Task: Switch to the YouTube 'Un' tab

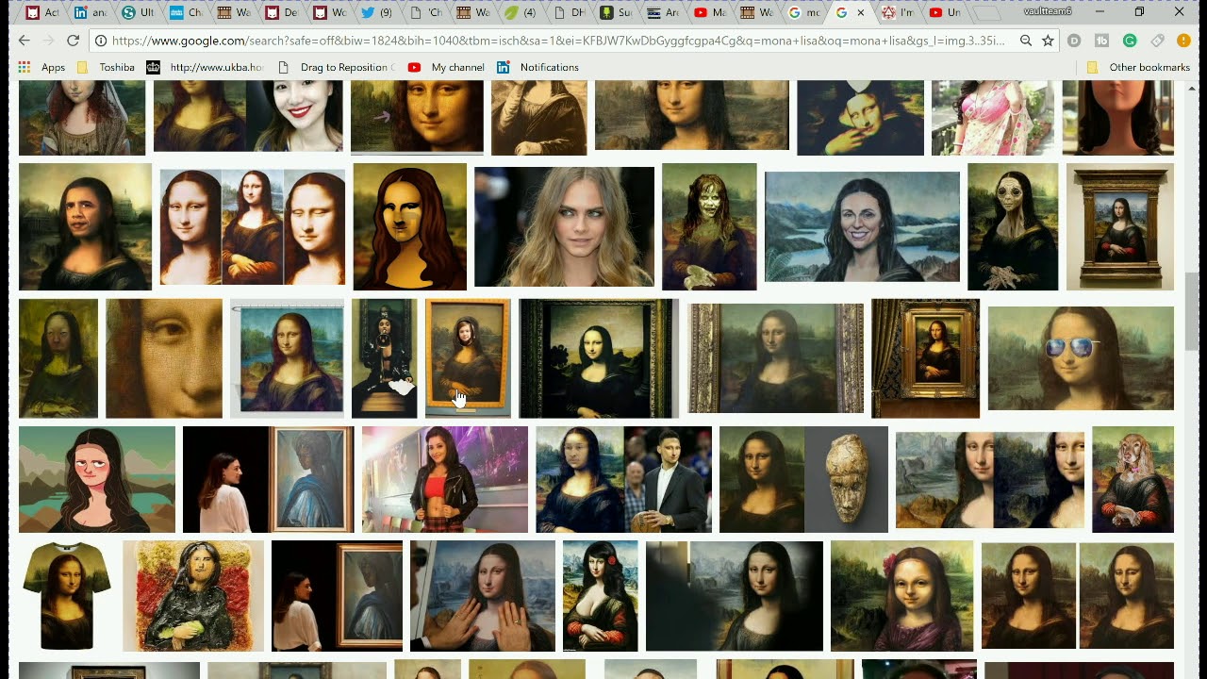Action: (946, 12)
